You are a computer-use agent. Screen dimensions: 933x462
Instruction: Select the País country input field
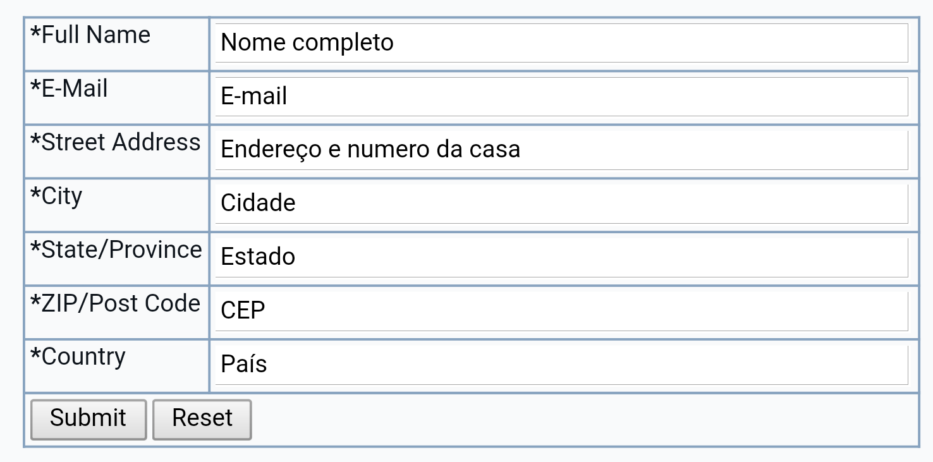(x=561, y=364)
